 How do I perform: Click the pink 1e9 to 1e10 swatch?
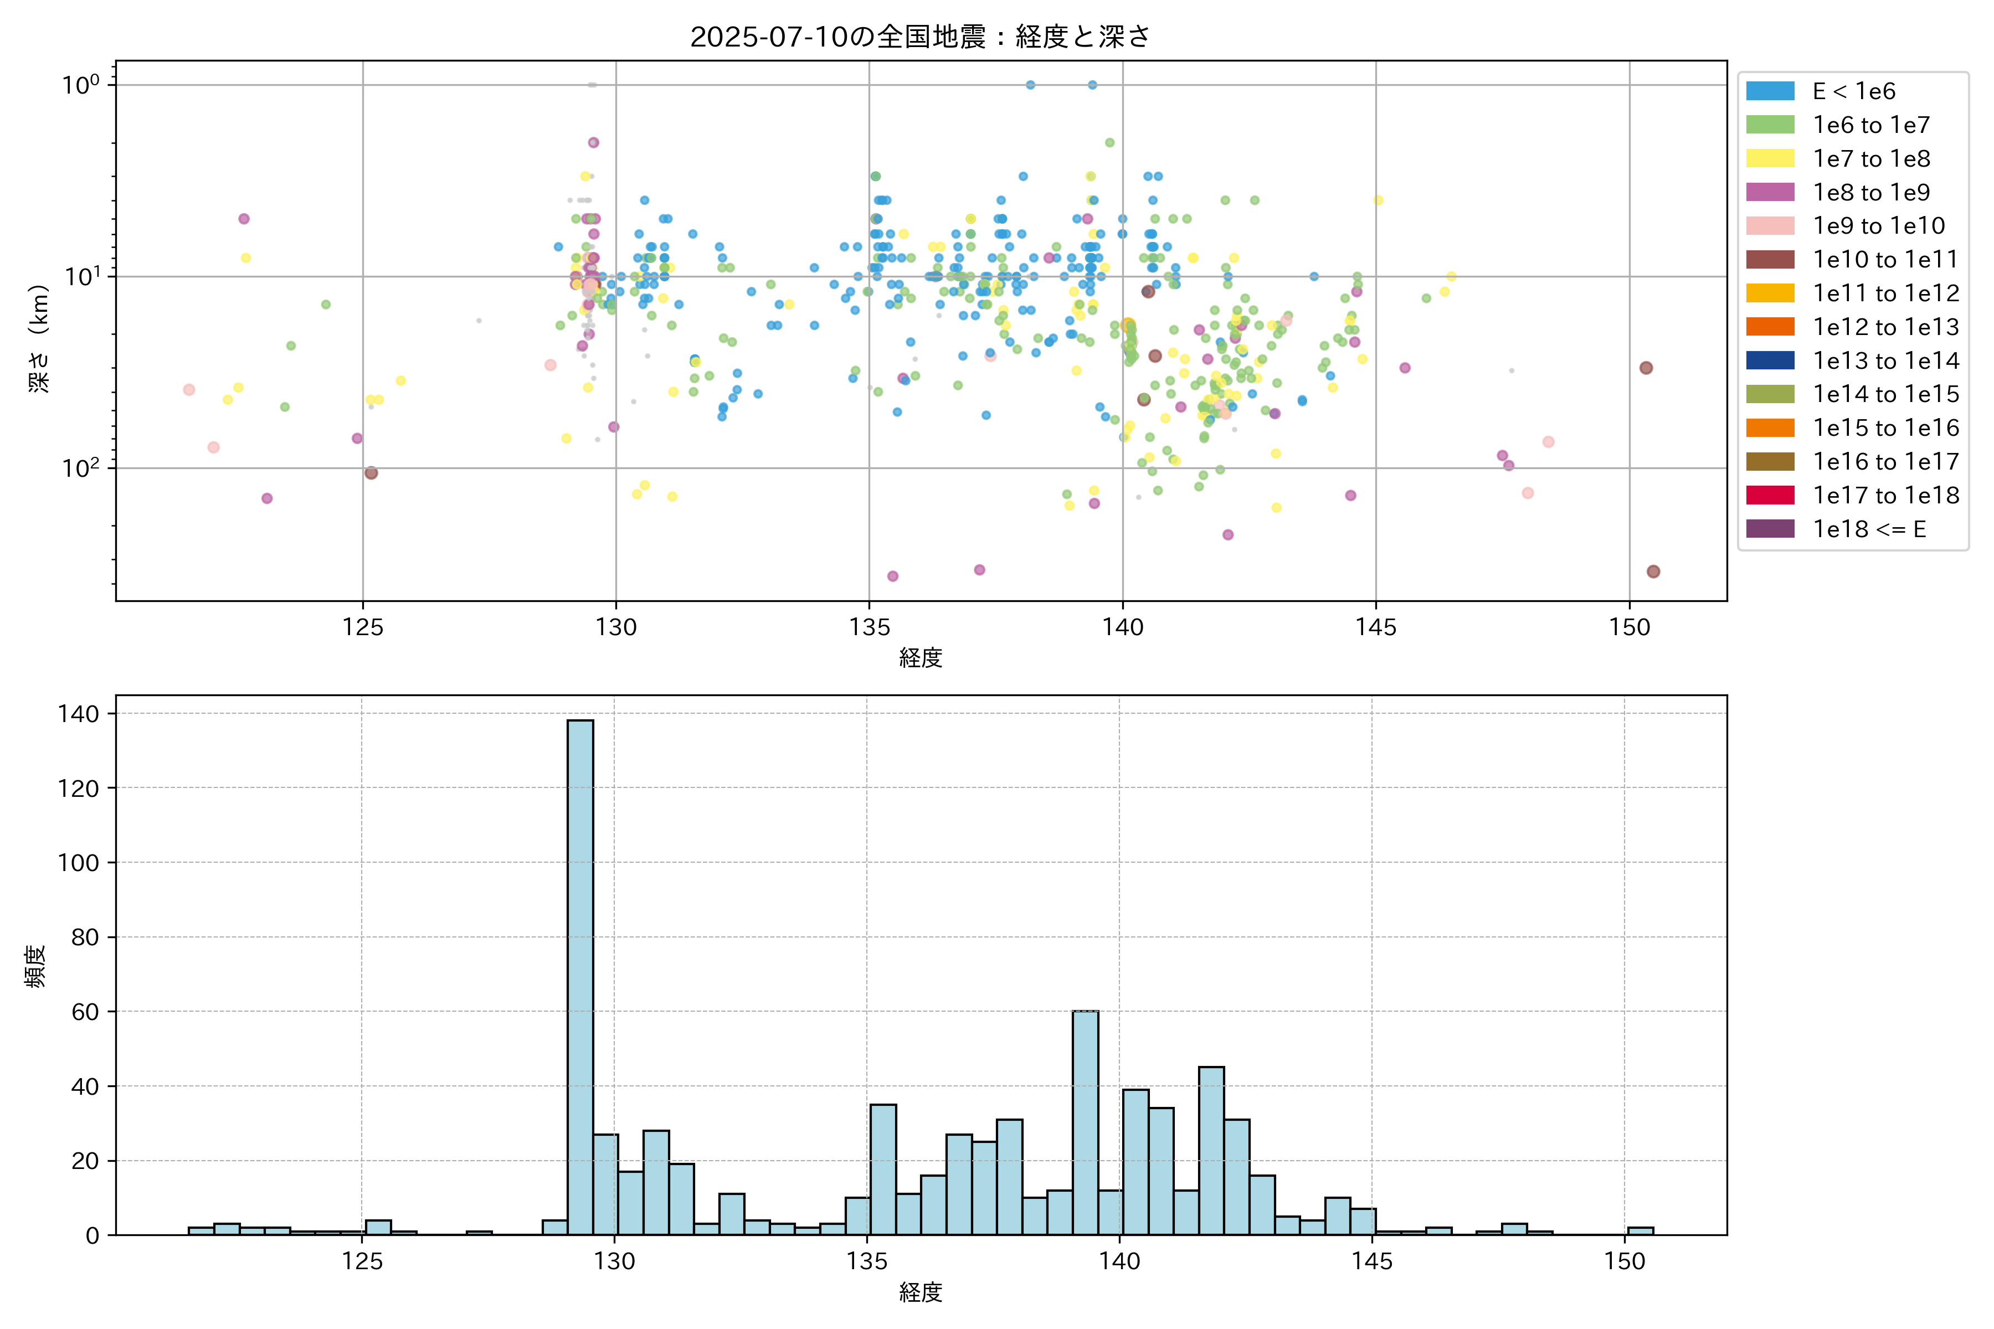(x=1769, y=225)
